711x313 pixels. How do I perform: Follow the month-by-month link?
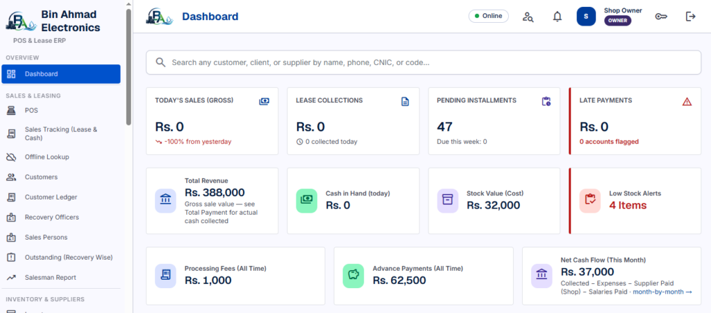pyautogui.click(x=662, y=292)
